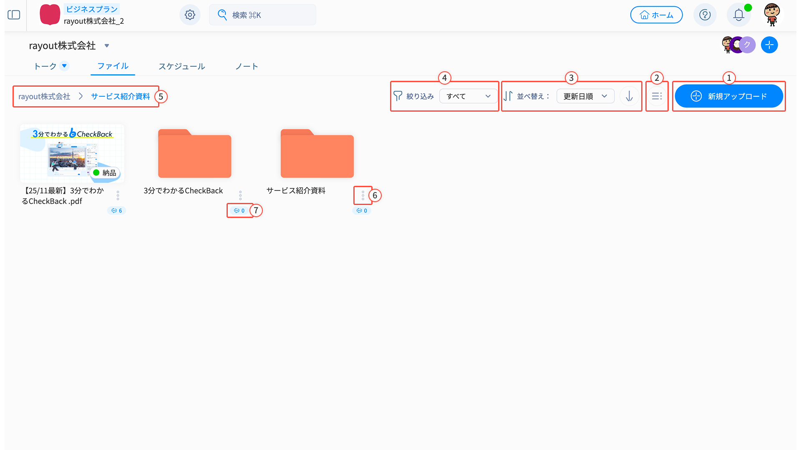Open the 3分でわかるCheckBack PDF thumbnail
Viewport: 801px width, 450px height.
coord(72,153)
